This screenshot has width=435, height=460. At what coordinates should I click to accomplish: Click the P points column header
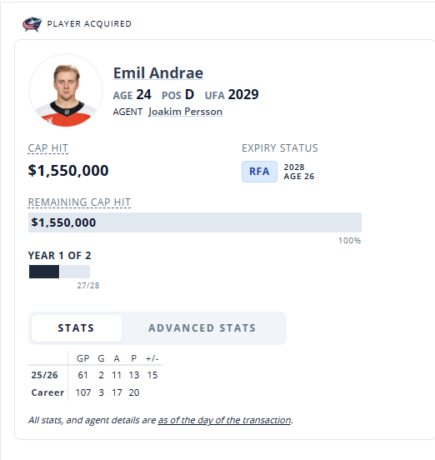coord(134,358)
